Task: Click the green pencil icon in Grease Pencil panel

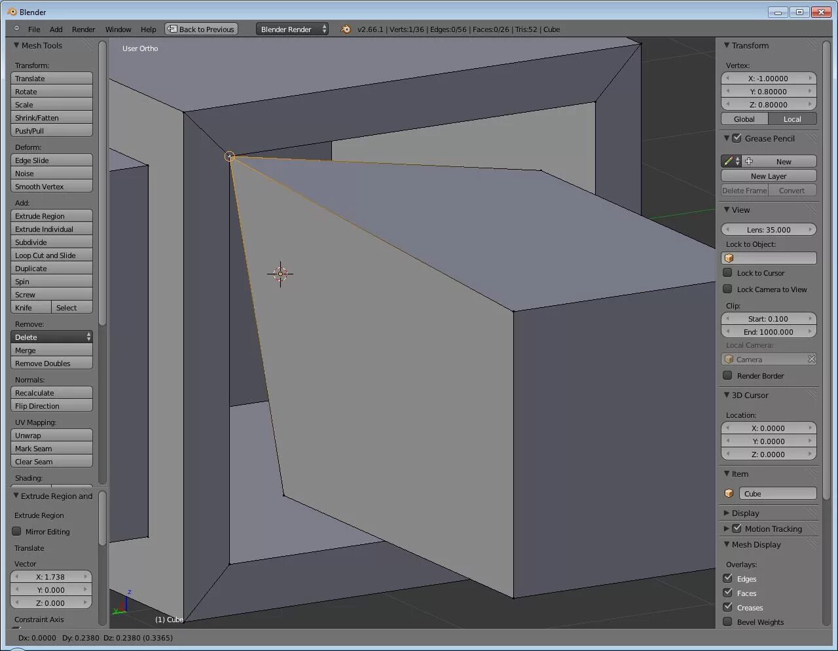Action: point(729,160)
